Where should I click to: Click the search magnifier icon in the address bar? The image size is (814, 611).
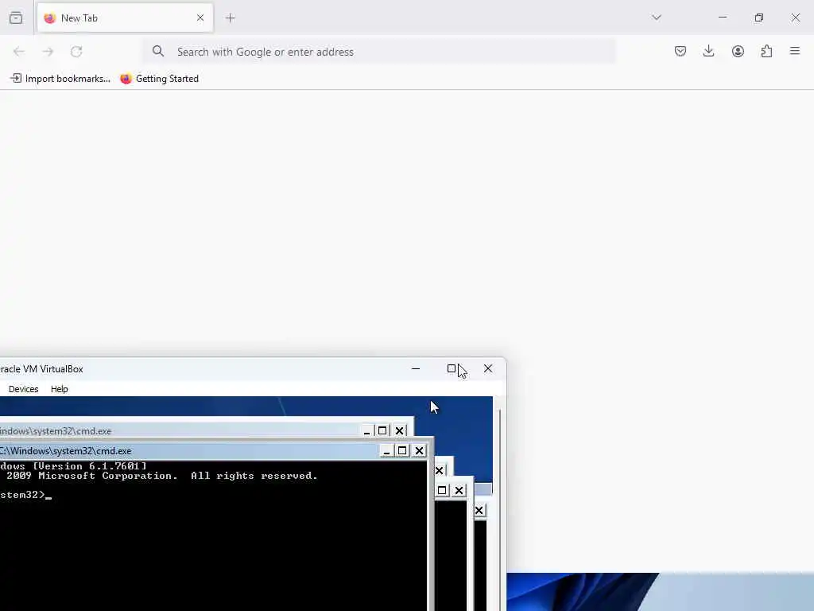click(158, 51)
